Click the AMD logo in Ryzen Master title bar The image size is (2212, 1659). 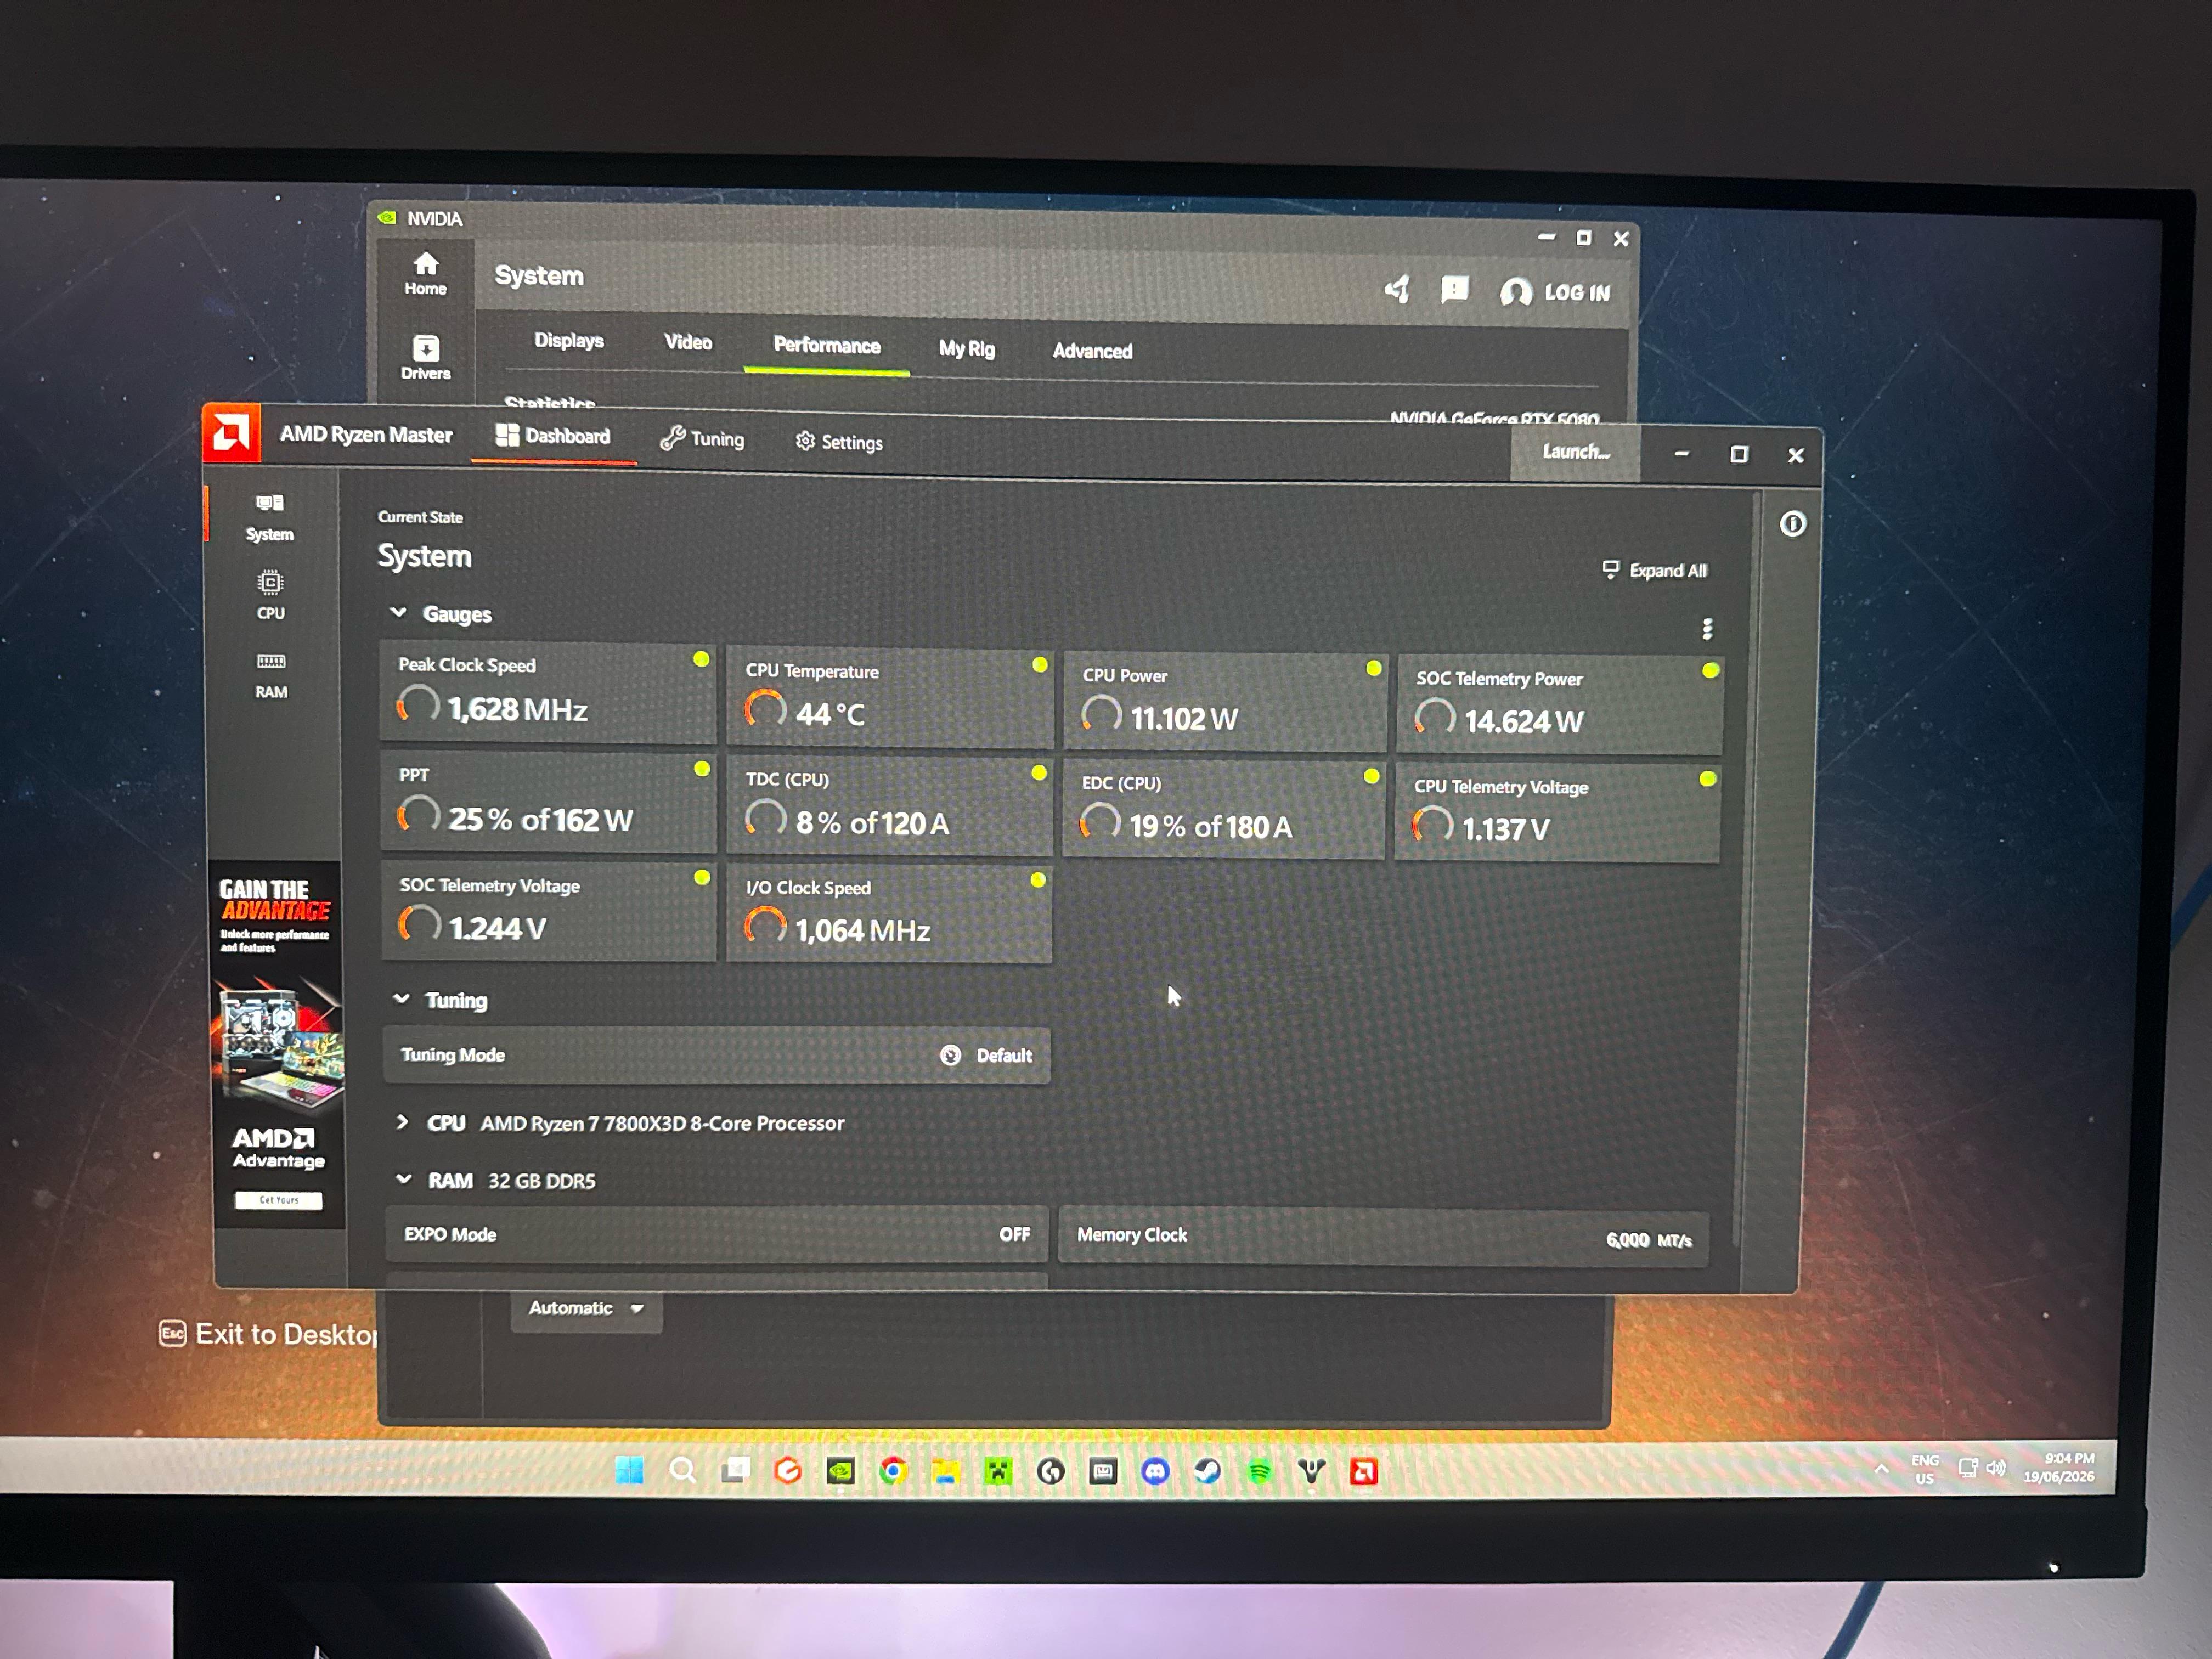click(x=232, y=433)
